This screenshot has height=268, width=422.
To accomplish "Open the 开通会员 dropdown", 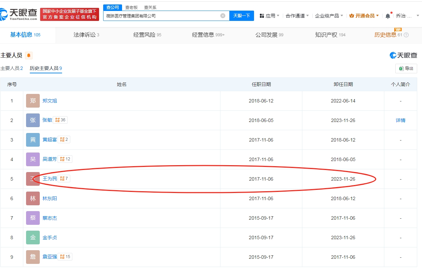I will [364, 16].
